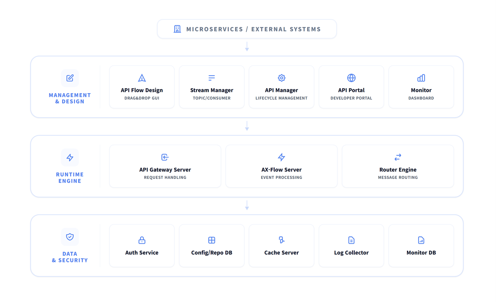Screen dimensions: 496x302
Task: Click the triangle icon above API Flow Design
Action: pyautogui.click(x=142, y=78)
